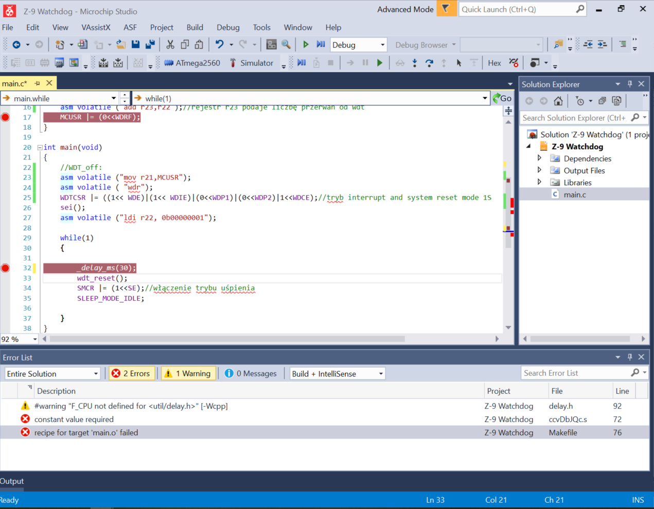
Task: Expand the Dependencies tree node
Action: (x=539, y=158)
